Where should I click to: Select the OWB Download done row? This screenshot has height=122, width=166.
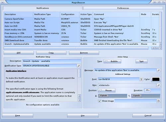pyautogui.click(x=81, y=41)
